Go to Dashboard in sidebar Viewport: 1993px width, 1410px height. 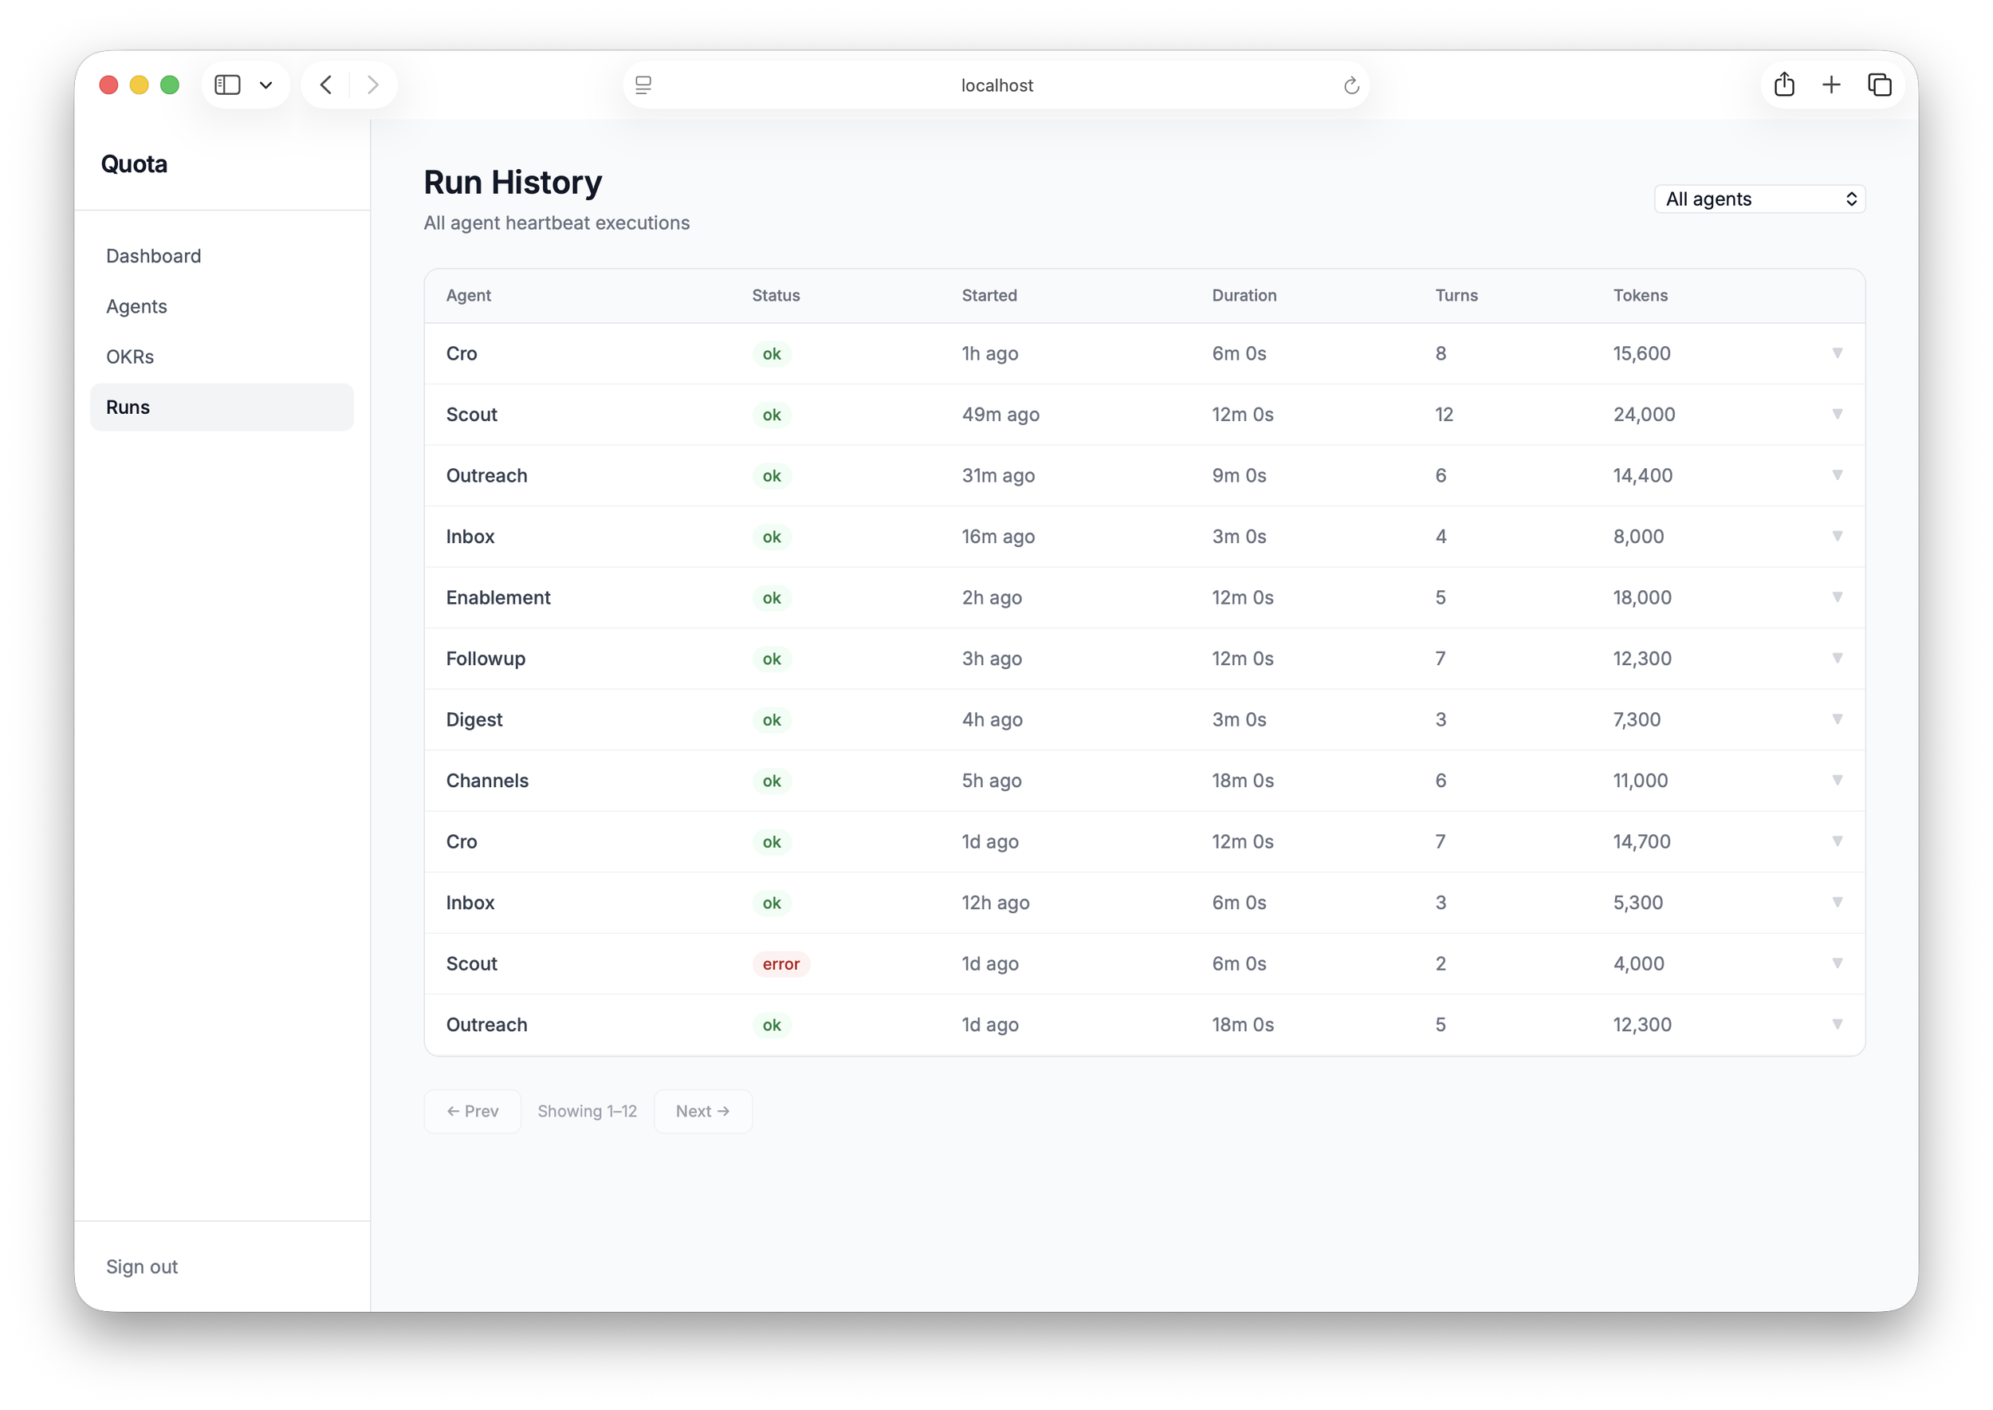pyautogui.click(x=154, y=256)
